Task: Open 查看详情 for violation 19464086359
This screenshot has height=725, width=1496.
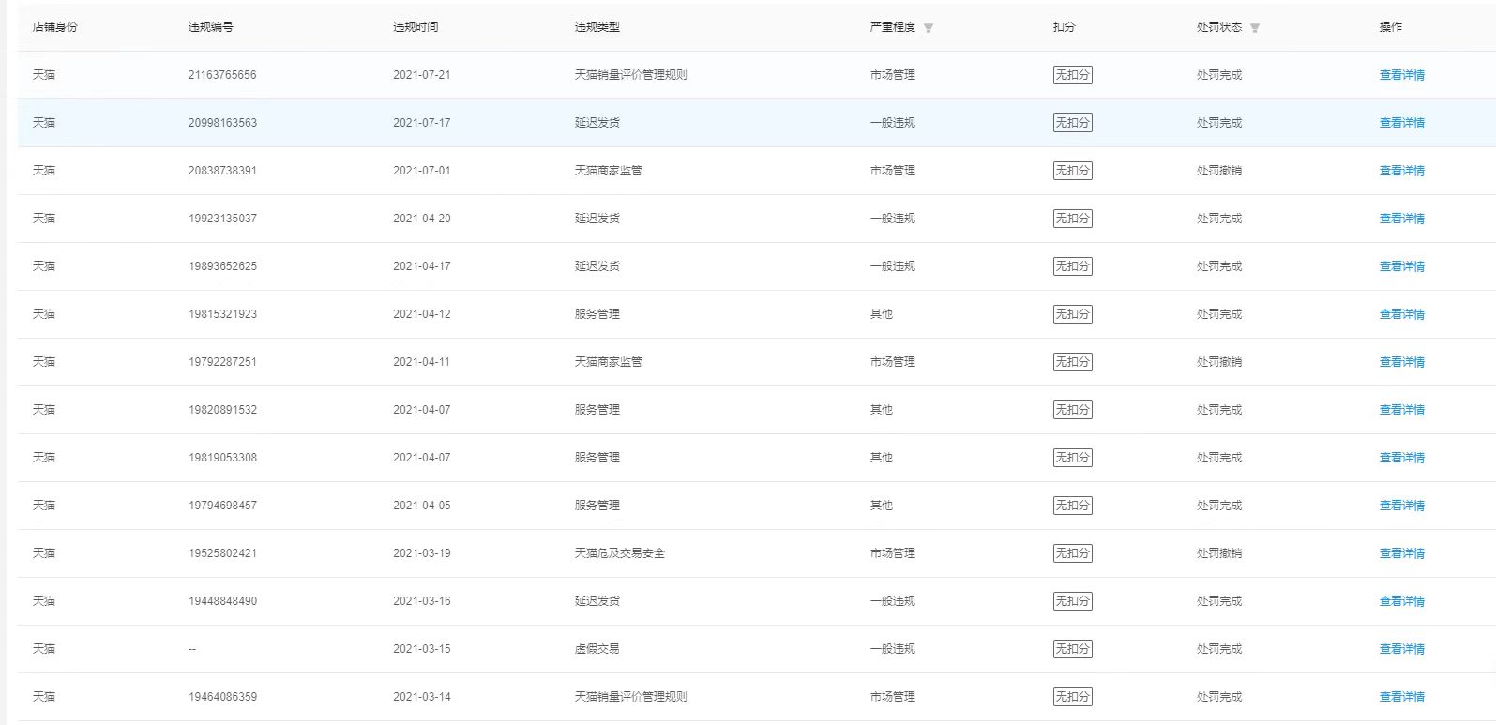Action: pyautogui.click(x=1401, y=697)
